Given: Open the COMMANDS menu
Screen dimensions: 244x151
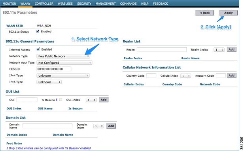Looking at the screenshot, I should pyautogui.click(x=129, y=4).
